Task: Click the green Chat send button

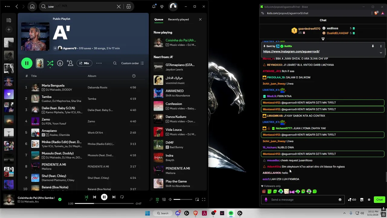Action: pos(379,200)
